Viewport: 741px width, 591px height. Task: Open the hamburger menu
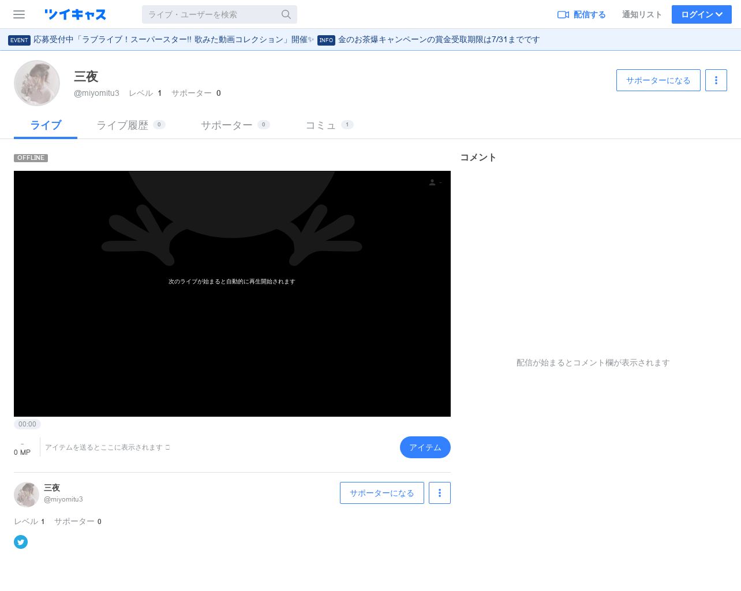[19, 14]
